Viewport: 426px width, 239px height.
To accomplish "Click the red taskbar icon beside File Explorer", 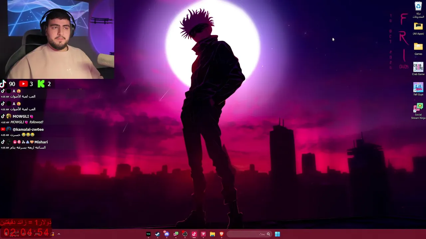I will [203, 234].
